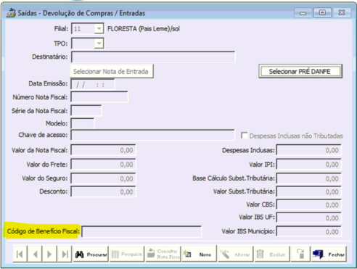357x269 pixels.
Task: Close the form with Fechar
Action: pos(329,254)
